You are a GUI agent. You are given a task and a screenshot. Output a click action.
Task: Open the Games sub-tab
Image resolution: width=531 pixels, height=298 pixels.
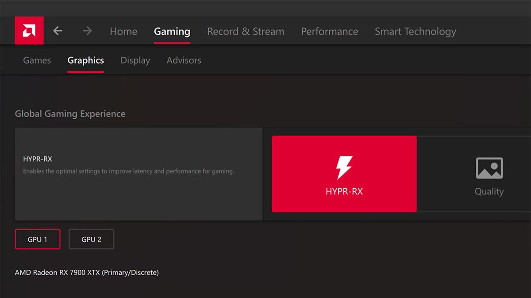pyautogui.click(x=37, y=60)
